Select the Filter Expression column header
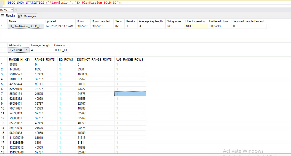Screen dimensions: 291x156 point(196,21)
